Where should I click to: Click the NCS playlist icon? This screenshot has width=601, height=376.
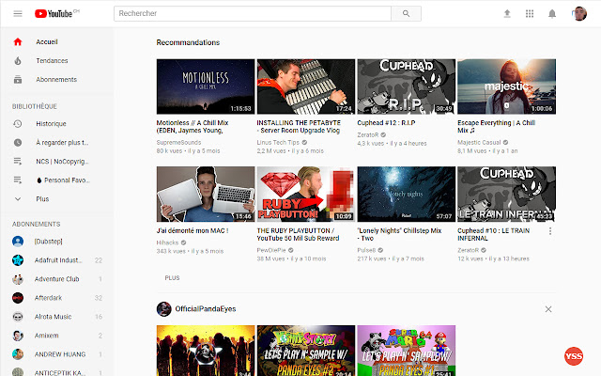click(x=18, y=161)
